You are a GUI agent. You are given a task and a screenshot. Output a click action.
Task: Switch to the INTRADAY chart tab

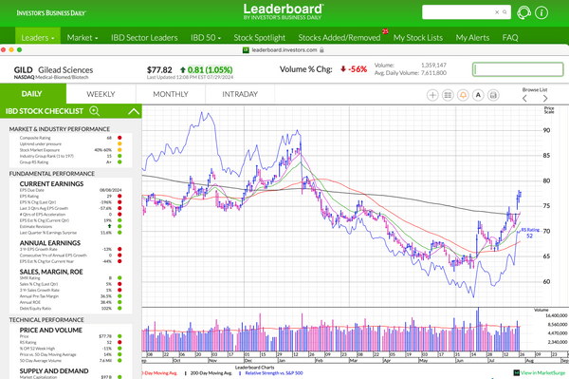(x=240, y=94)
